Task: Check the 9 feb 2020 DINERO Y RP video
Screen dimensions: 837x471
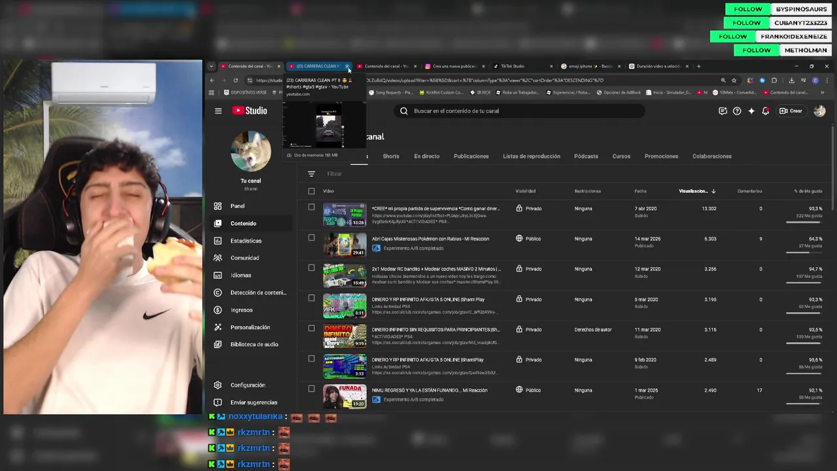Action: point(311,358)
